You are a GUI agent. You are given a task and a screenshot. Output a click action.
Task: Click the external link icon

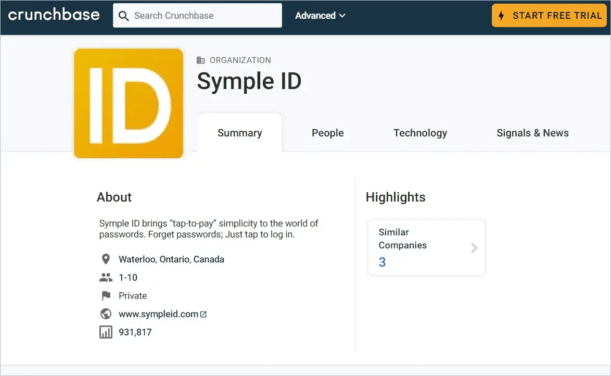203,314
